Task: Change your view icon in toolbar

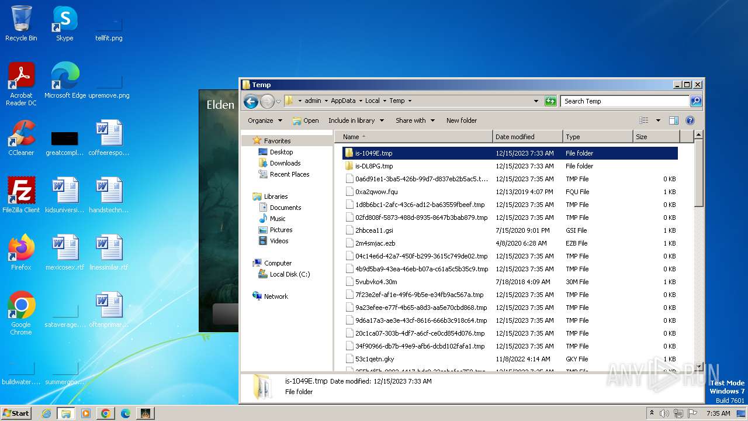Action: pyautogui.click(x=644, y=120)
